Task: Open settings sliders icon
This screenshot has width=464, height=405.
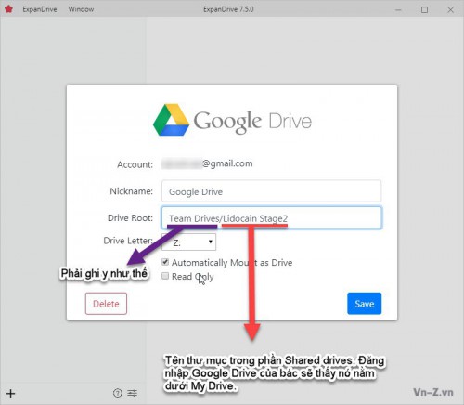Action: tap(133, 393)
